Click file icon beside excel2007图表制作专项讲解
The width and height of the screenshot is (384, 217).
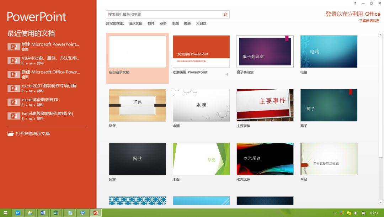point(14,88)
